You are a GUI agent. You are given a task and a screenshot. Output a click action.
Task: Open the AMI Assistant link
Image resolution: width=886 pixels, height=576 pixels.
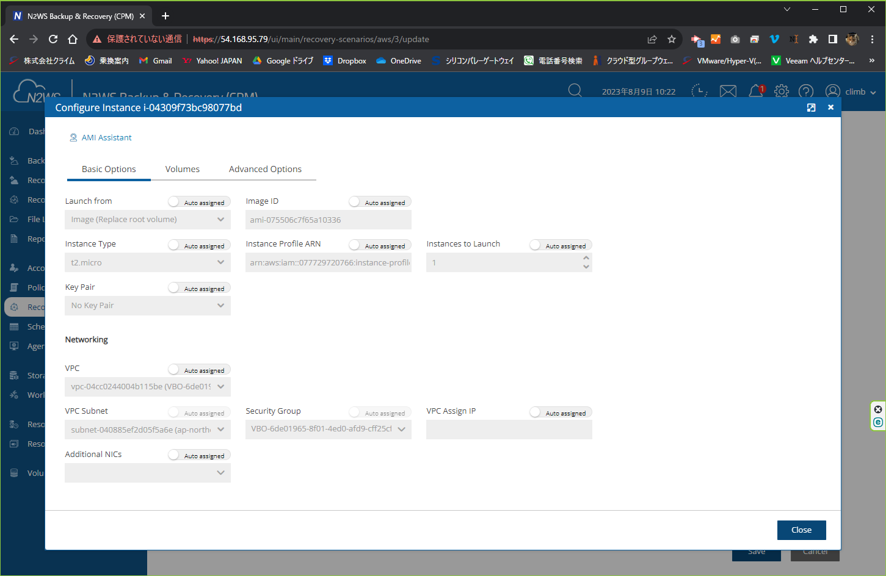(101, 138)
